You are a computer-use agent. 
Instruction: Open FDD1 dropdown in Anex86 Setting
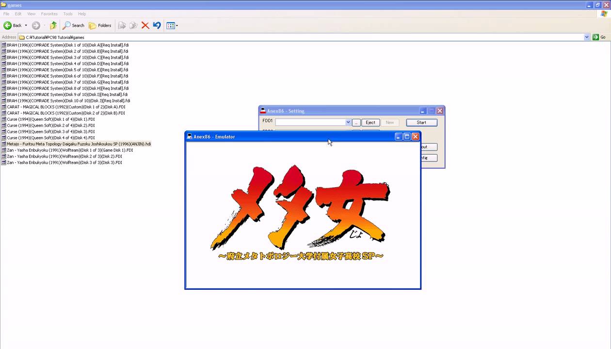pos(348,123)
